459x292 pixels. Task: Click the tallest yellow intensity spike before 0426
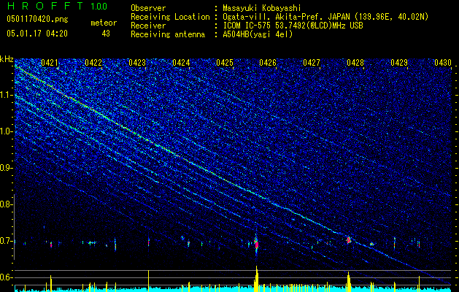(256, 278)
